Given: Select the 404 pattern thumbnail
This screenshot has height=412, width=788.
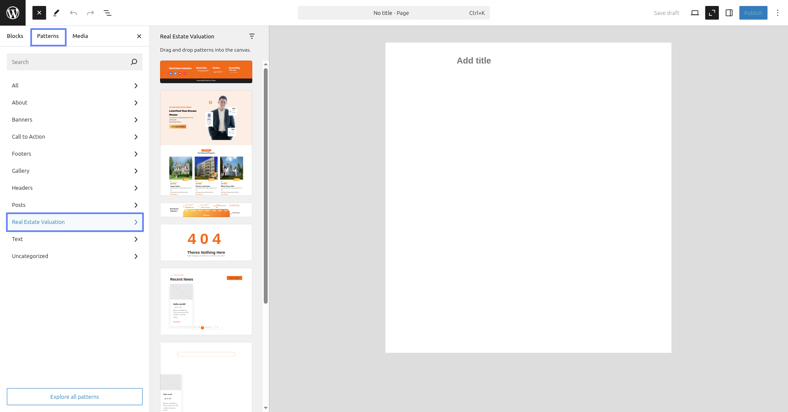Looking at the screenshot, I should click(x=206, y=242).
